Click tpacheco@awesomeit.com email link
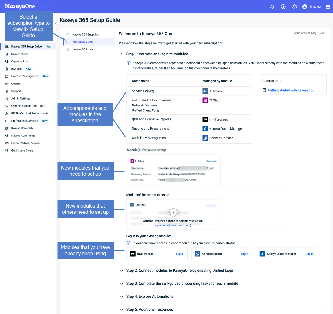This screenshot has width=333, height=314. coord(173,226)
